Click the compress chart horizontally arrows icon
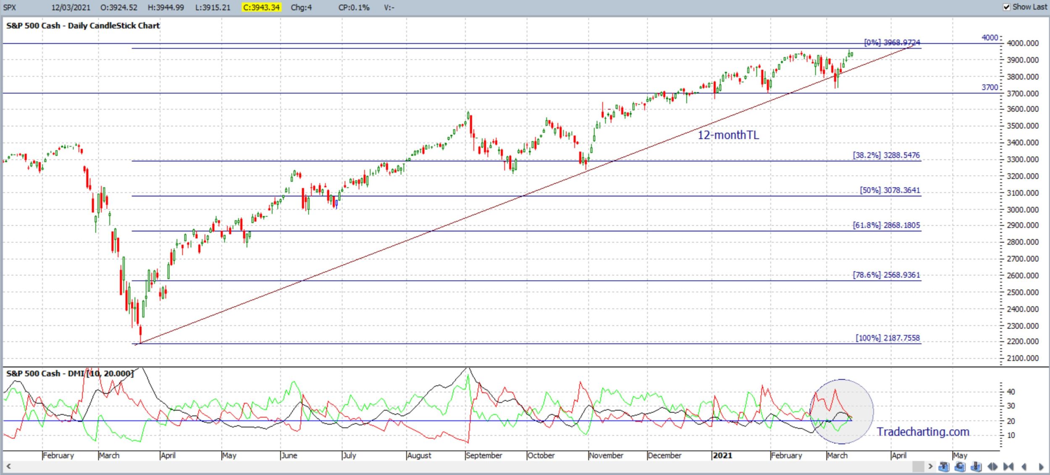The width and height of the screenshot is (1050, 475). (x=1008, y=466)
